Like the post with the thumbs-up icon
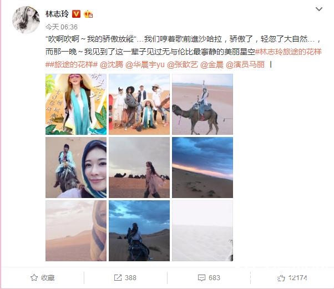 281,278
